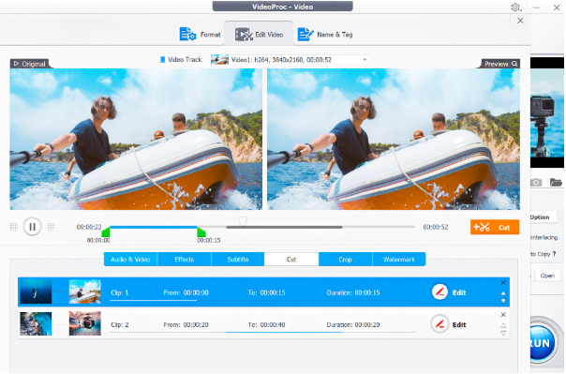Viewport: 566px width, 374px height.
Task: Open the Subtitle tab
Action: (238, 260)
